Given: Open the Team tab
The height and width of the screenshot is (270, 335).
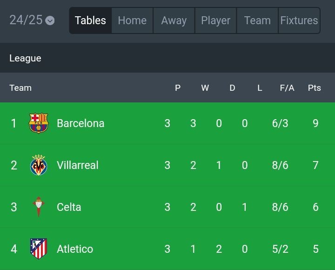Looking at the screenshot, I should 257,20.
